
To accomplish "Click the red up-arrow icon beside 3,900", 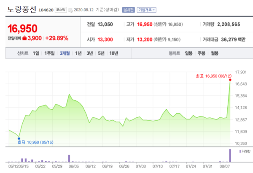I will coord(24,38).
